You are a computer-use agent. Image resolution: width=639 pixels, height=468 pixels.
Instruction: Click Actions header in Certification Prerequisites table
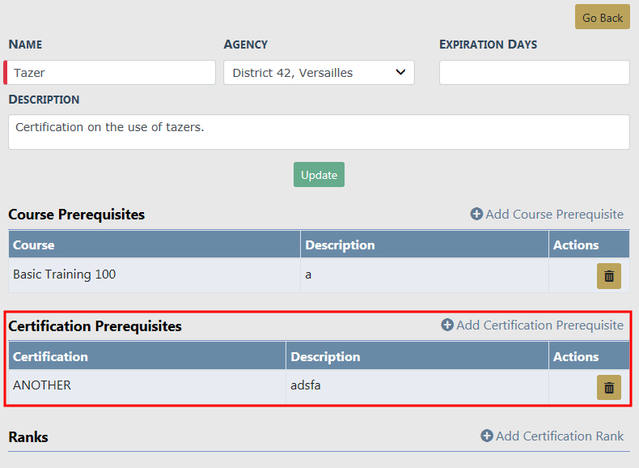click(576, 357)
